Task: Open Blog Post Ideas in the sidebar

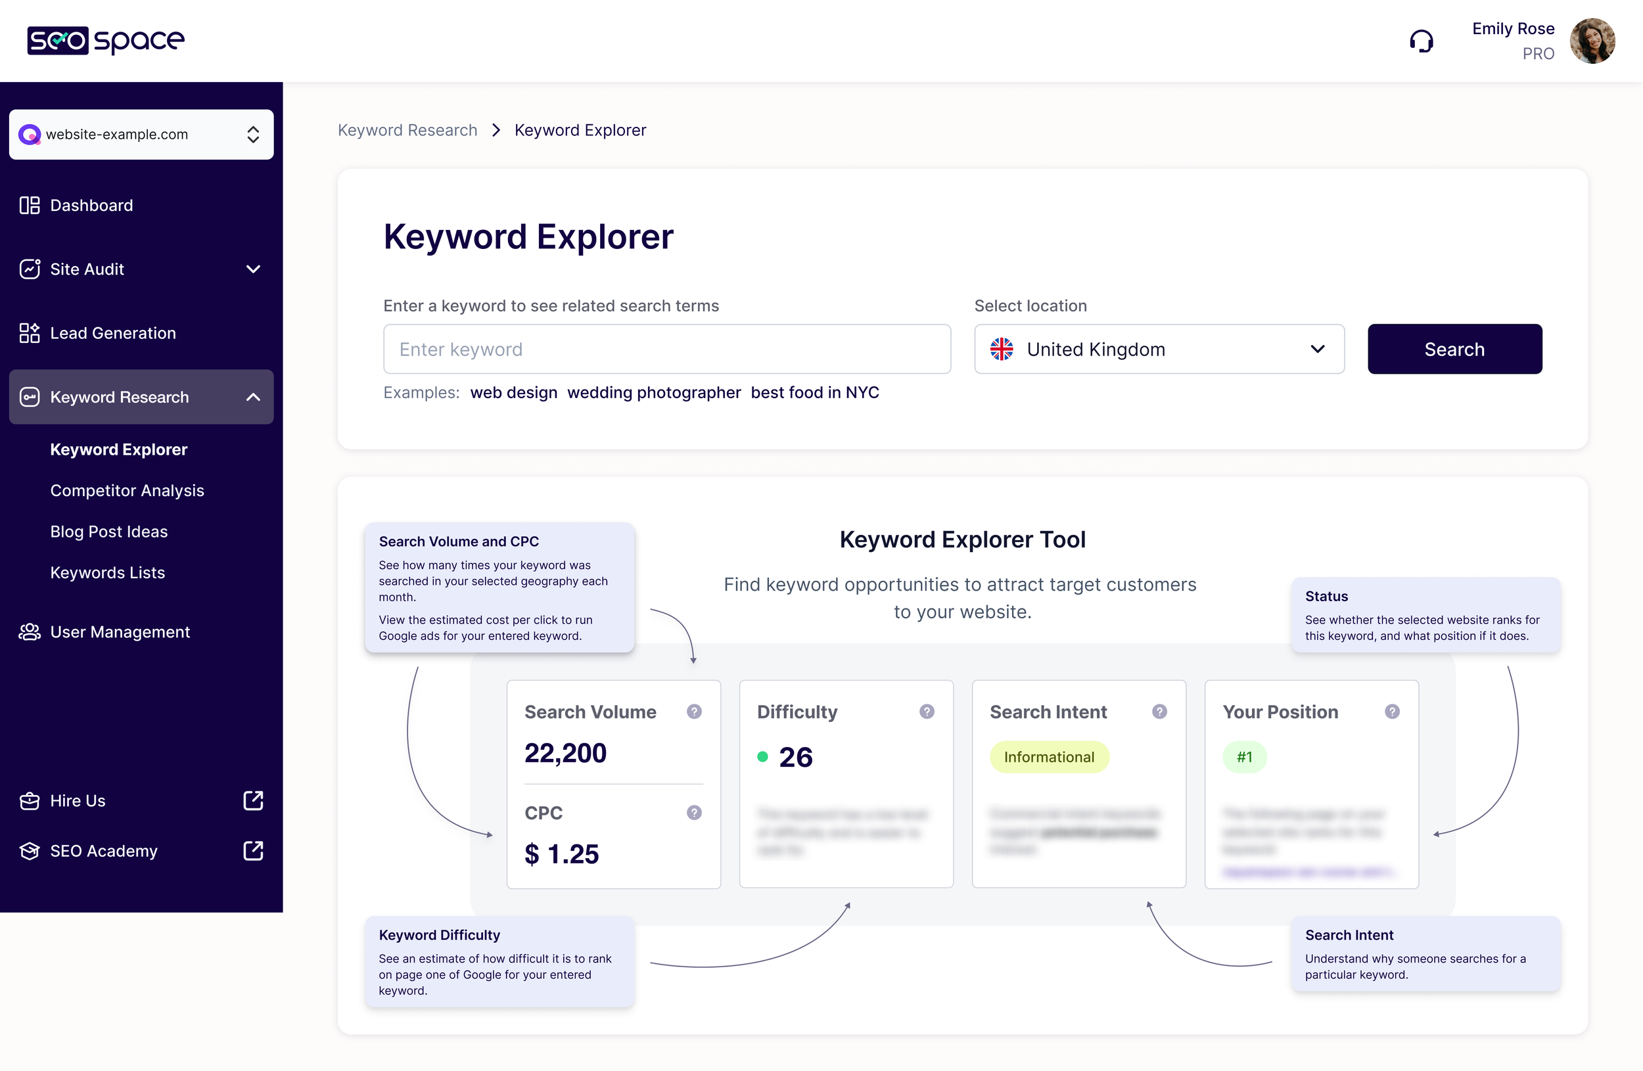Action: (x=108, y=532)
